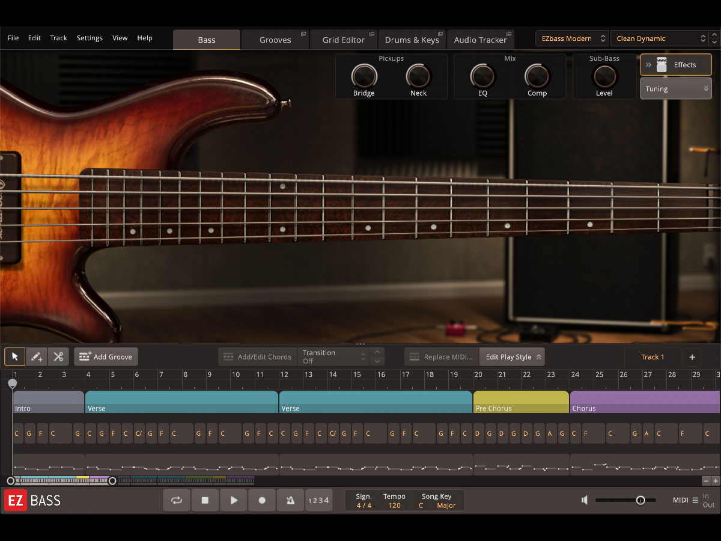Add a new track with plus button
Viewport: 721px width, 541px height.
(692, 357)
